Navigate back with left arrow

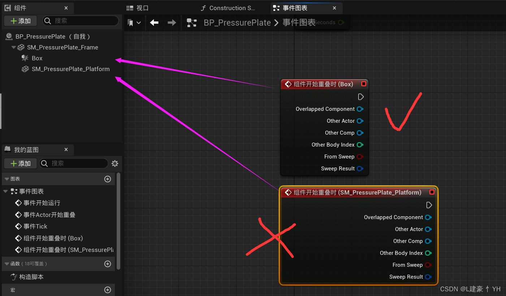coord(154,23)
